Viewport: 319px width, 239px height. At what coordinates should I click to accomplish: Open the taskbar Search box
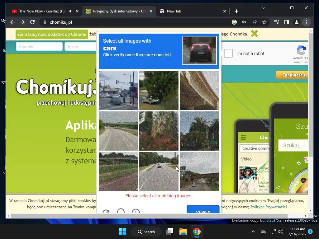146,232
